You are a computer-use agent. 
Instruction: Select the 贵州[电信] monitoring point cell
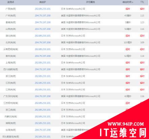click(x=11, y=56)
